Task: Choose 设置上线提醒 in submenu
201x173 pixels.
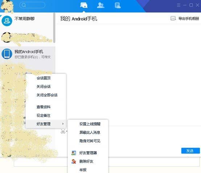Action: tap(88, 124)
